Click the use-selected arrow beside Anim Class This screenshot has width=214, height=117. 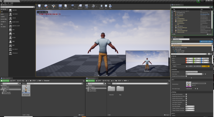click(205, 74)
